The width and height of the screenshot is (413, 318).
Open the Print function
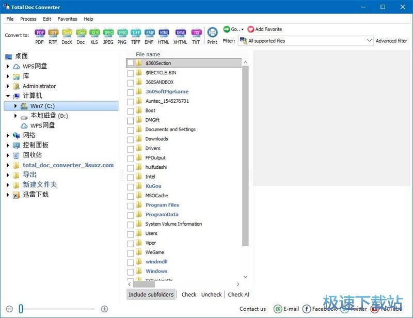pos(212,33)
